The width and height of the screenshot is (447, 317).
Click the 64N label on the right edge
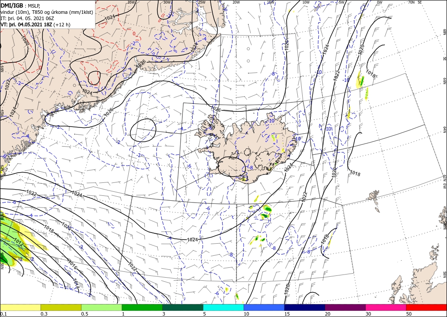pyautogui.click(x=444, y=129)
